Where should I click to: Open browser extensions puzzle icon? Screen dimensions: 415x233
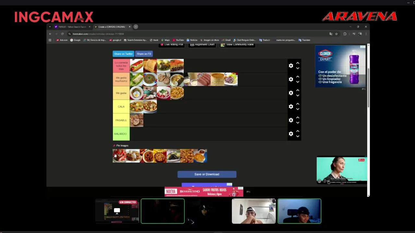(345, 34)
